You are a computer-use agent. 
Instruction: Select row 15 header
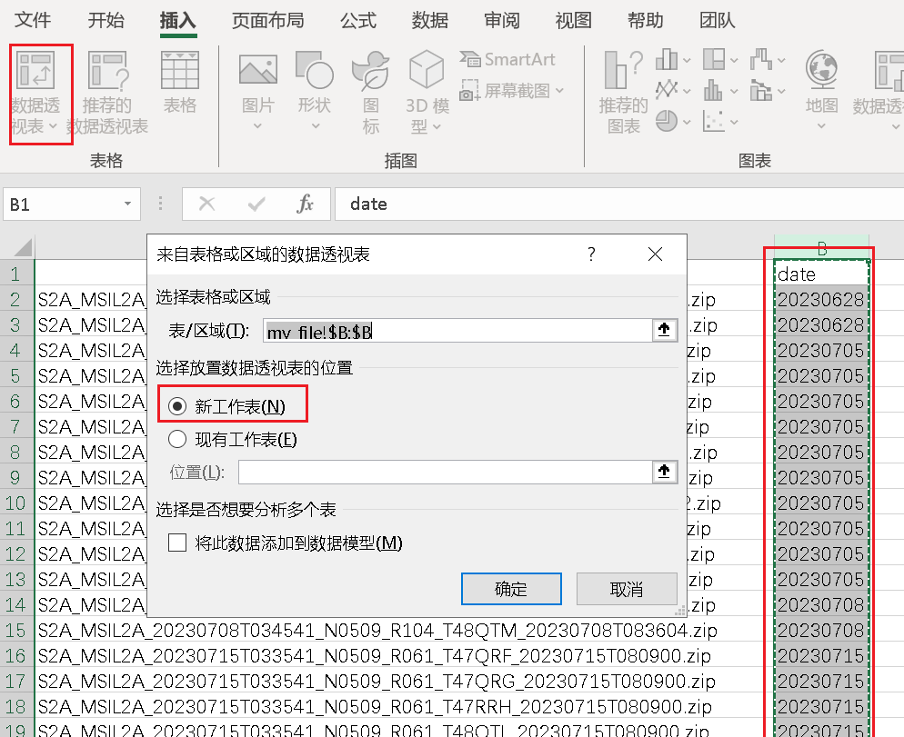(16, 630)
